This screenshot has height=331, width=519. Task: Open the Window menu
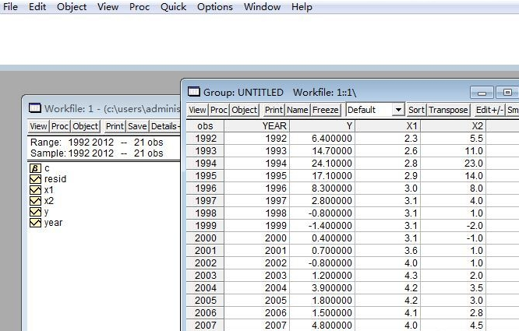(x=262, y=6)
